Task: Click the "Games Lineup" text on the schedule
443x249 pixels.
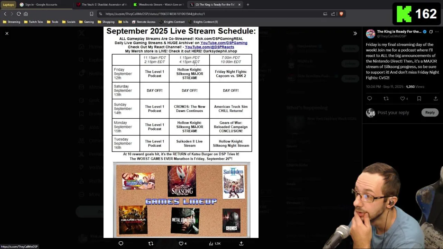Action: 181,201
